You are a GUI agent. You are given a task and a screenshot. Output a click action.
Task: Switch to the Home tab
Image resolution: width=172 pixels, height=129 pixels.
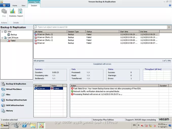point(15,6)
